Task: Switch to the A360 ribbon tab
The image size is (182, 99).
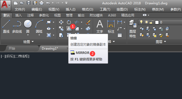Action: click(112, 15)
